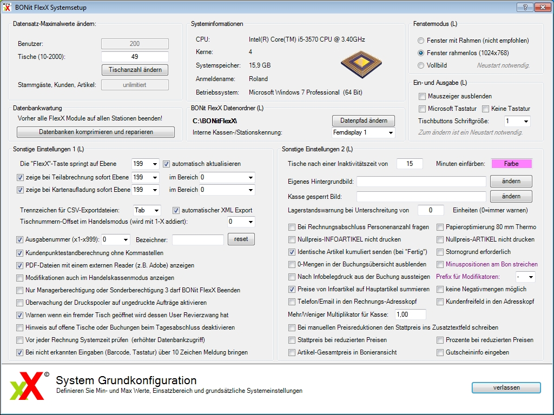Click verlassen button to exit
This screenshot has width=554, height=415.
(x=506, y=387)
